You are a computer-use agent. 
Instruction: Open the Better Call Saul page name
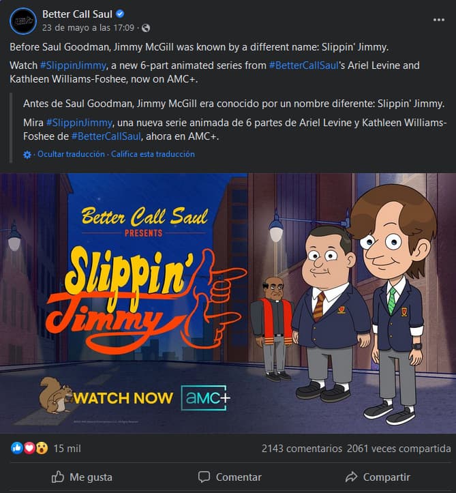point(77,14)
